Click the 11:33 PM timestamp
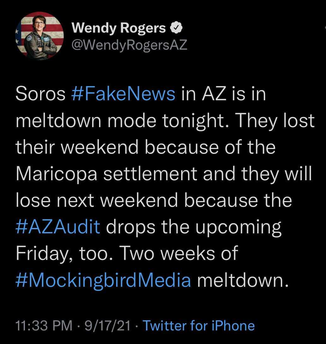Screen dimensions: 326x344 pyautogui.click(x=44, y=325)
